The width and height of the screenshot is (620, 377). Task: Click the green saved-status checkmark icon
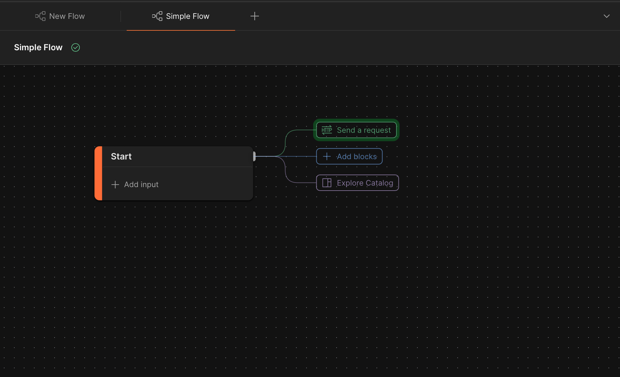point(76,48)
